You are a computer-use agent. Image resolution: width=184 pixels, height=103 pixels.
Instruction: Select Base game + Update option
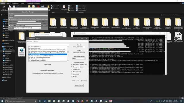click(x=77, y=67)
